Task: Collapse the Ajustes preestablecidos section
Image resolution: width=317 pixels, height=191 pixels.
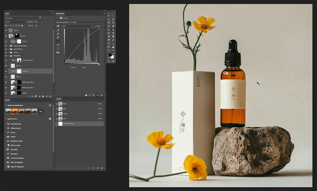Action: click(x=6, y=105)
